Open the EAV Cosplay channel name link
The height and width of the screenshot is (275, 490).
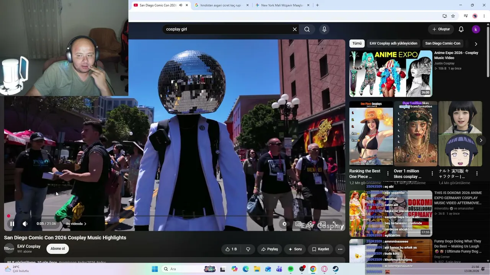pos(29,246)
